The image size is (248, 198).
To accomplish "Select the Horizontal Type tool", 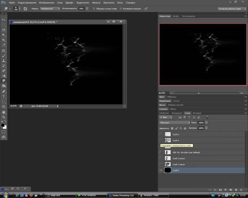I will [x=4, y=96].
